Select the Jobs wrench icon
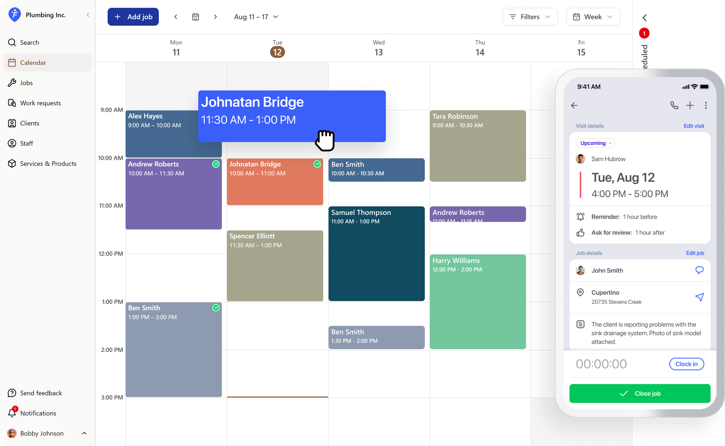The image size is (725, 446). point(12,83)
